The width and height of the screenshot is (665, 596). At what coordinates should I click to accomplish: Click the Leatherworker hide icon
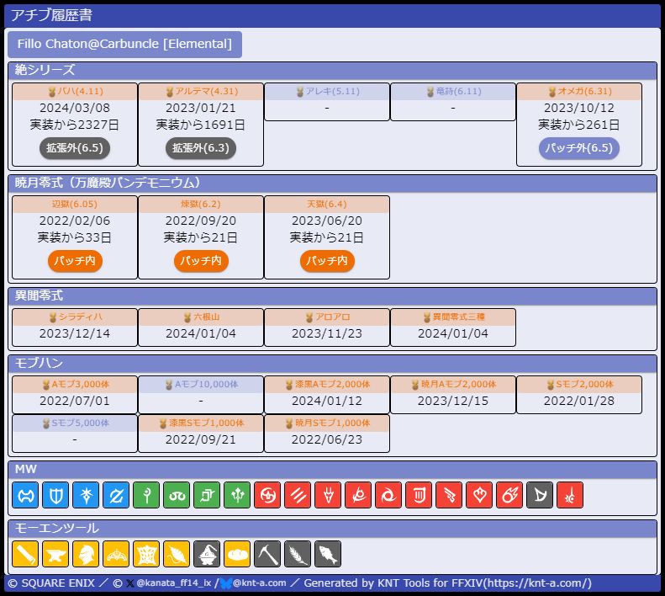click(146, 554)
